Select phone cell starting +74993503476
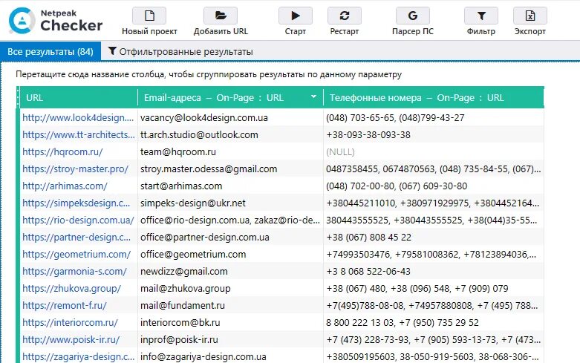The width and height of the screenshot is (580, 363). [434, 254]
